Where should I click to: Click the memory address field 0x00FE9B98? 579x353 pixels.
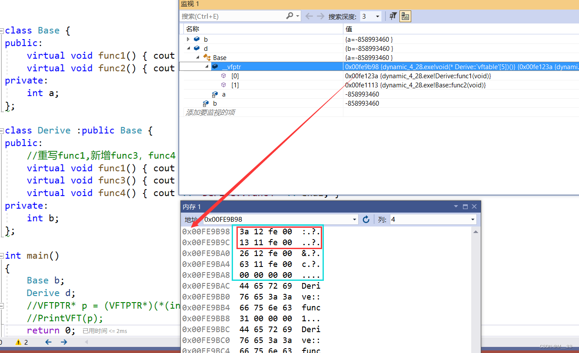tap(278, 220)
